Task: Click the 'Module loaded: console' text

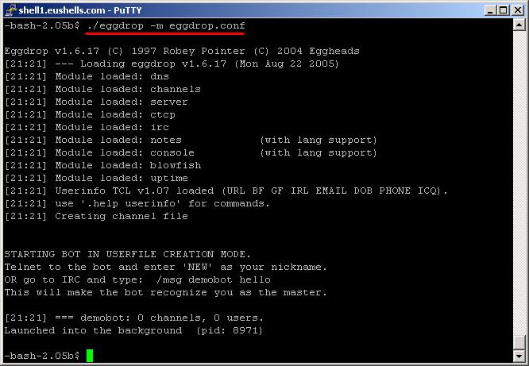Action: [x=125, y=152]
